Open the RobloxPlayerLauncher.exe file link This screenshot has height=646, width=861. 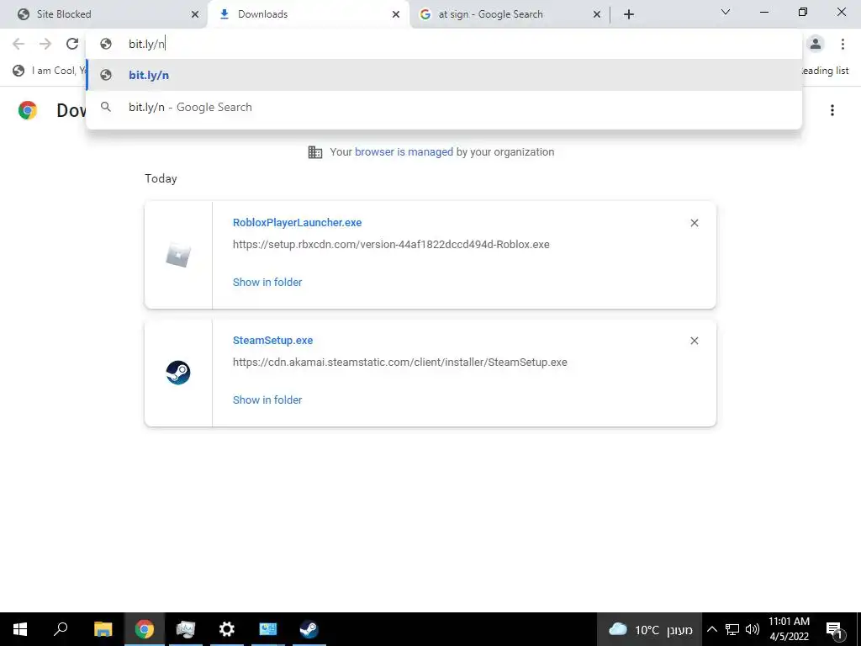pyautogui.click(x=297, y=222)
